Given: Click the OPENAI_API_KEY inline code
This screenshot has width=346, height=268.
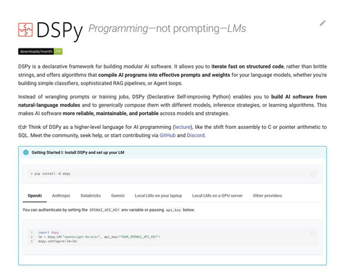Looking at the screenshot, I should coord(104,210).
